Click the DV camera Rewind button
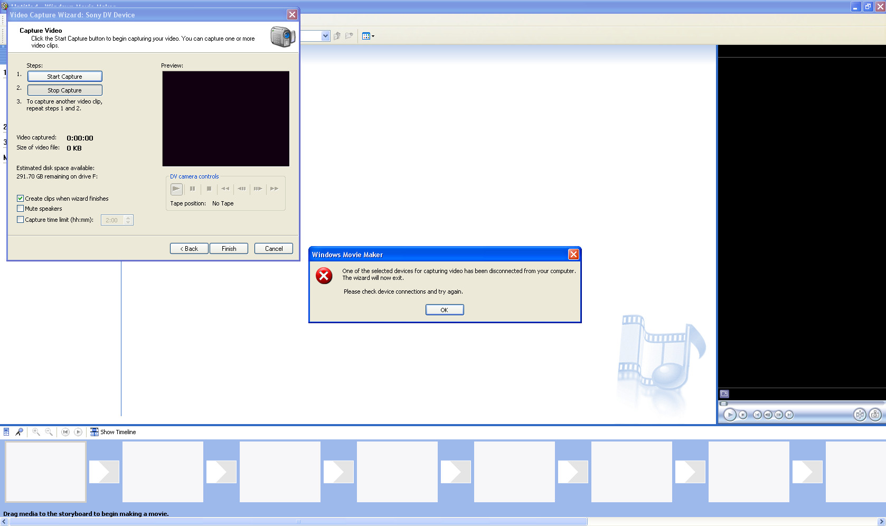The image size is (886, 526). click(225, 189)
